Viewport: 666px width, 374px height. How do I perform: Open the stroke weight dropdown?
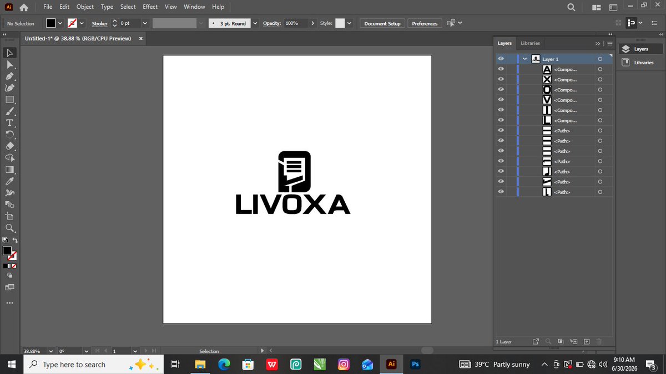pyautogui.click(x=144, y=23)
